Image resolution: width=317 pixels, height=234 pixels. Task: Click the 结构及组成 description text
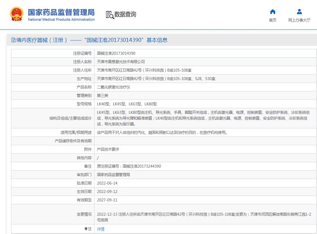pos(203,118)
